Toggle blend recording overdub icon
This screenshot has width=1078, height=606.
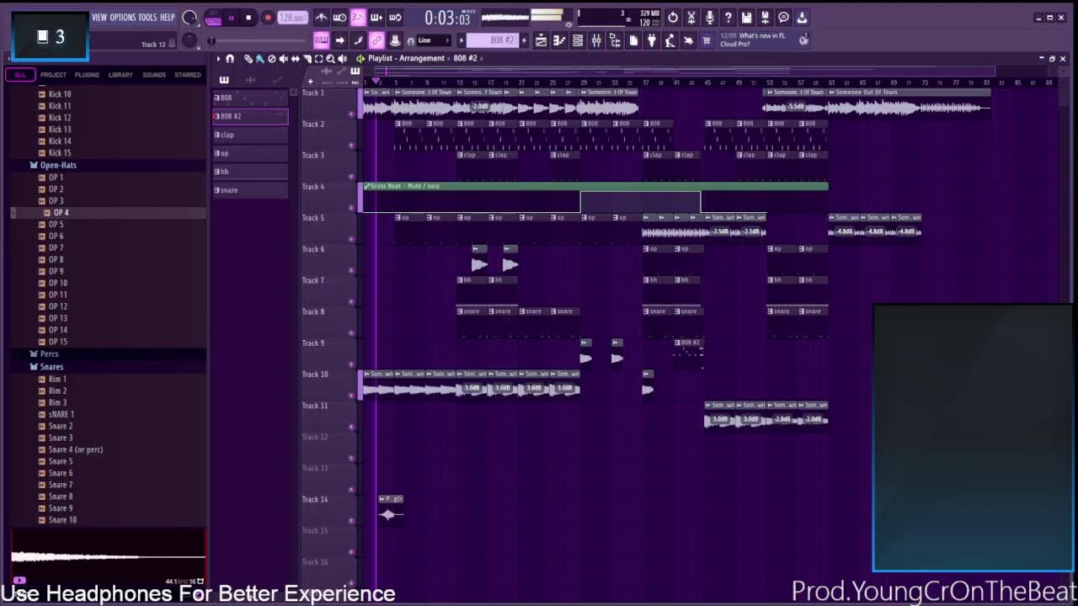[376, 18]
